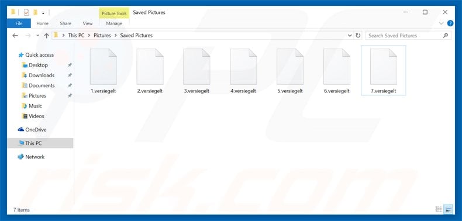Close the Saved Pictures window
This screenshot has height=221, width=462.
click(x=445, y=12)
